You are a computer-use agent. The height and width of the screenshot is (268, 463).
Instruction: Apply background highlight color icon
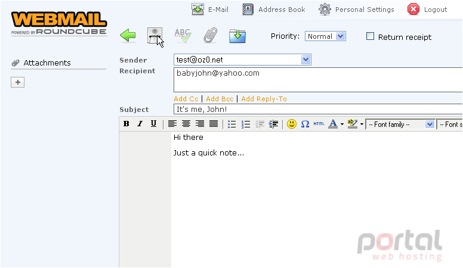[352, 124]
